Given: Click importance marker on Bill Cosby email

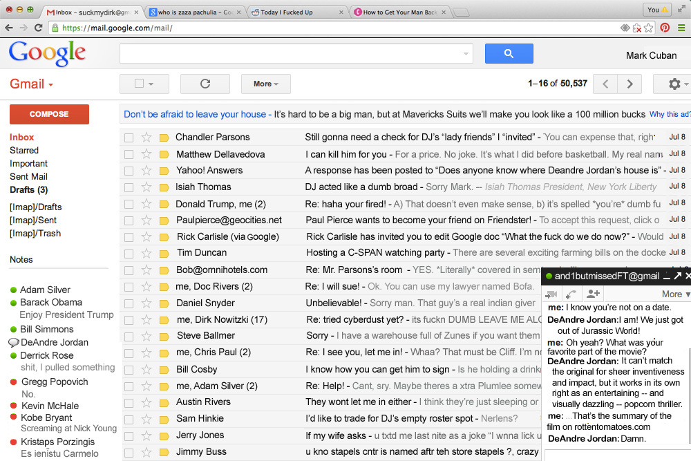Looking at the screenshot, I should click(x=164, y=370).
